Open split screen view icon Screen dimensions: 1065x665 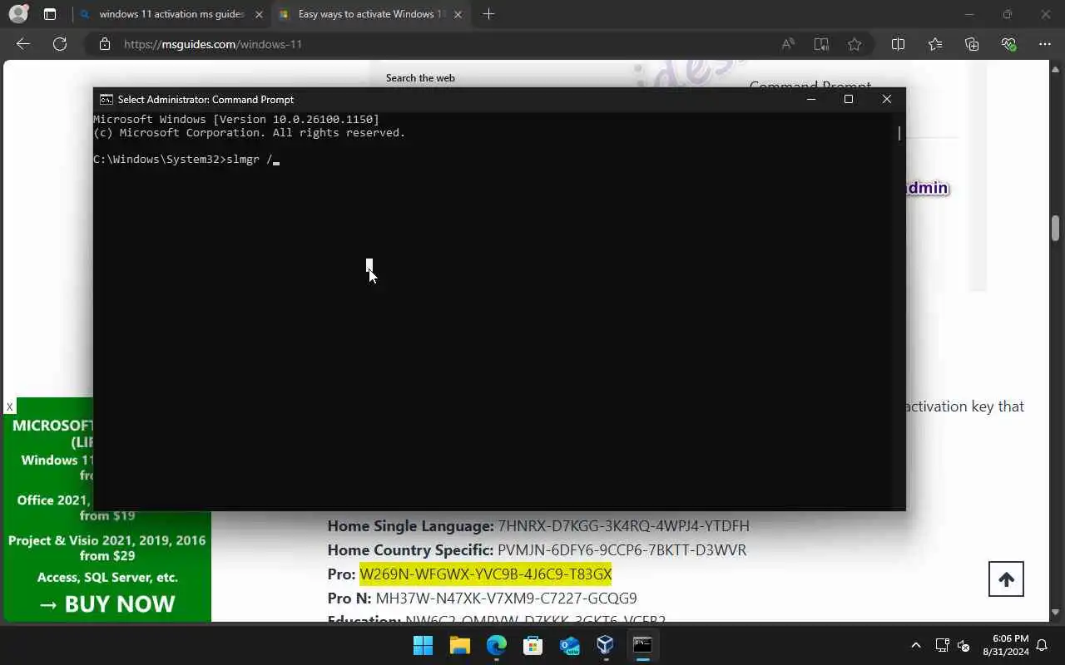(x=898, y=44)
